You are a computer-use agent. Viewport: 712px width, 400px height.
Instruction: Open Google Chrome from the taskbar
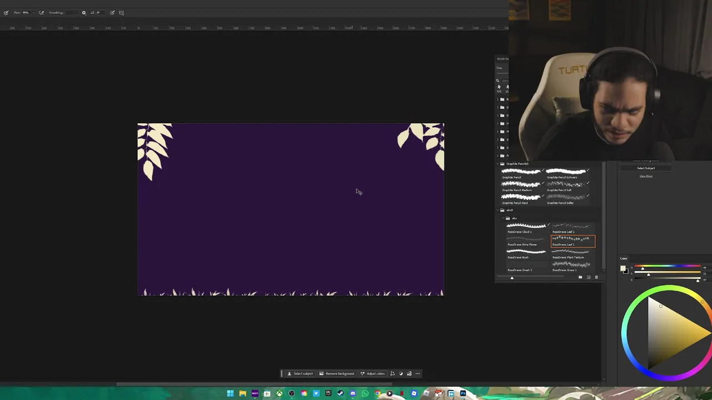point(377,393)
